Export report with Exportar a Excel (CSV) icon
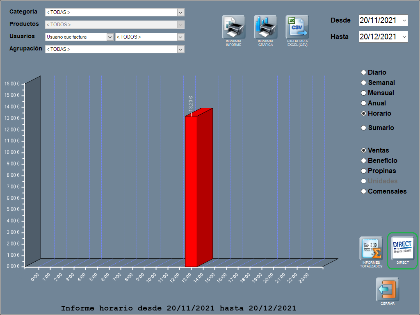 click(x=297, y=27)
